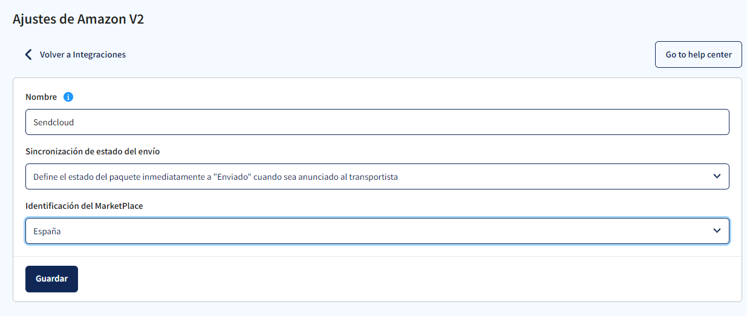
Task: Expand the Sincronización de estado del envío dropdown
Action: [x=377, y=176]
